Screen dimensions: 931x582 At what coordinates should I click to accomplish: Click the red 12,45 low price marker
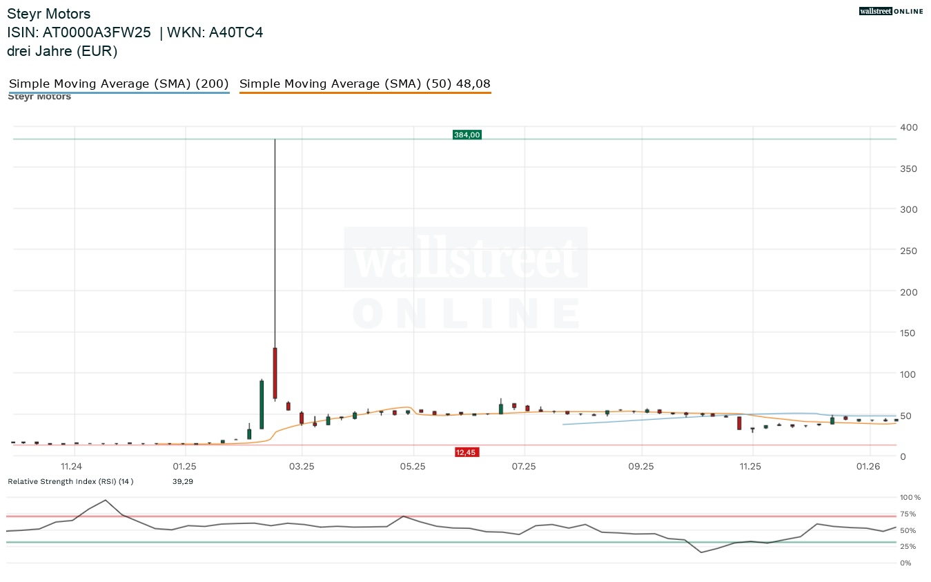pyautogui.click(x=467, y=452)
